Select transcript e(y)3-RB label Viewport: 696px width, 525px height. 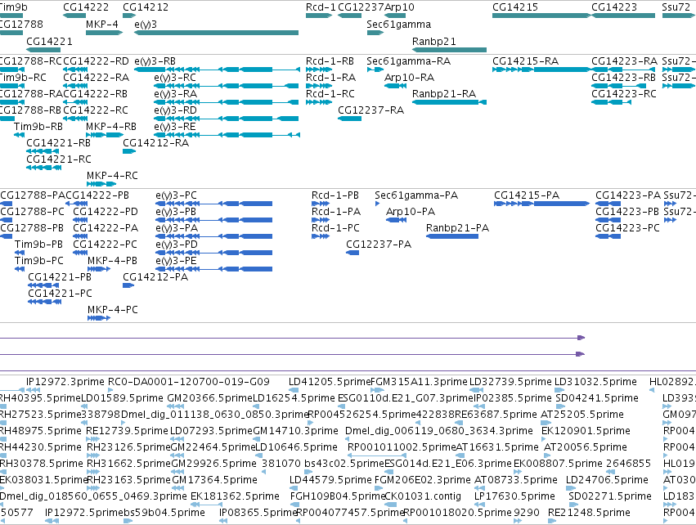pyautogui.click(x=155, y=61)
